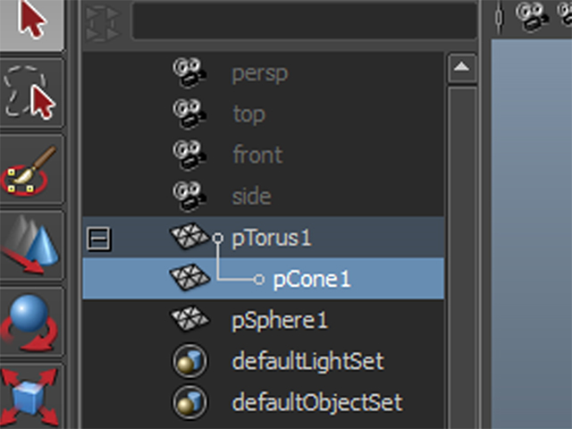572x429 pixels.
Task: Click the outliner search field
Action: pos(302,21)
